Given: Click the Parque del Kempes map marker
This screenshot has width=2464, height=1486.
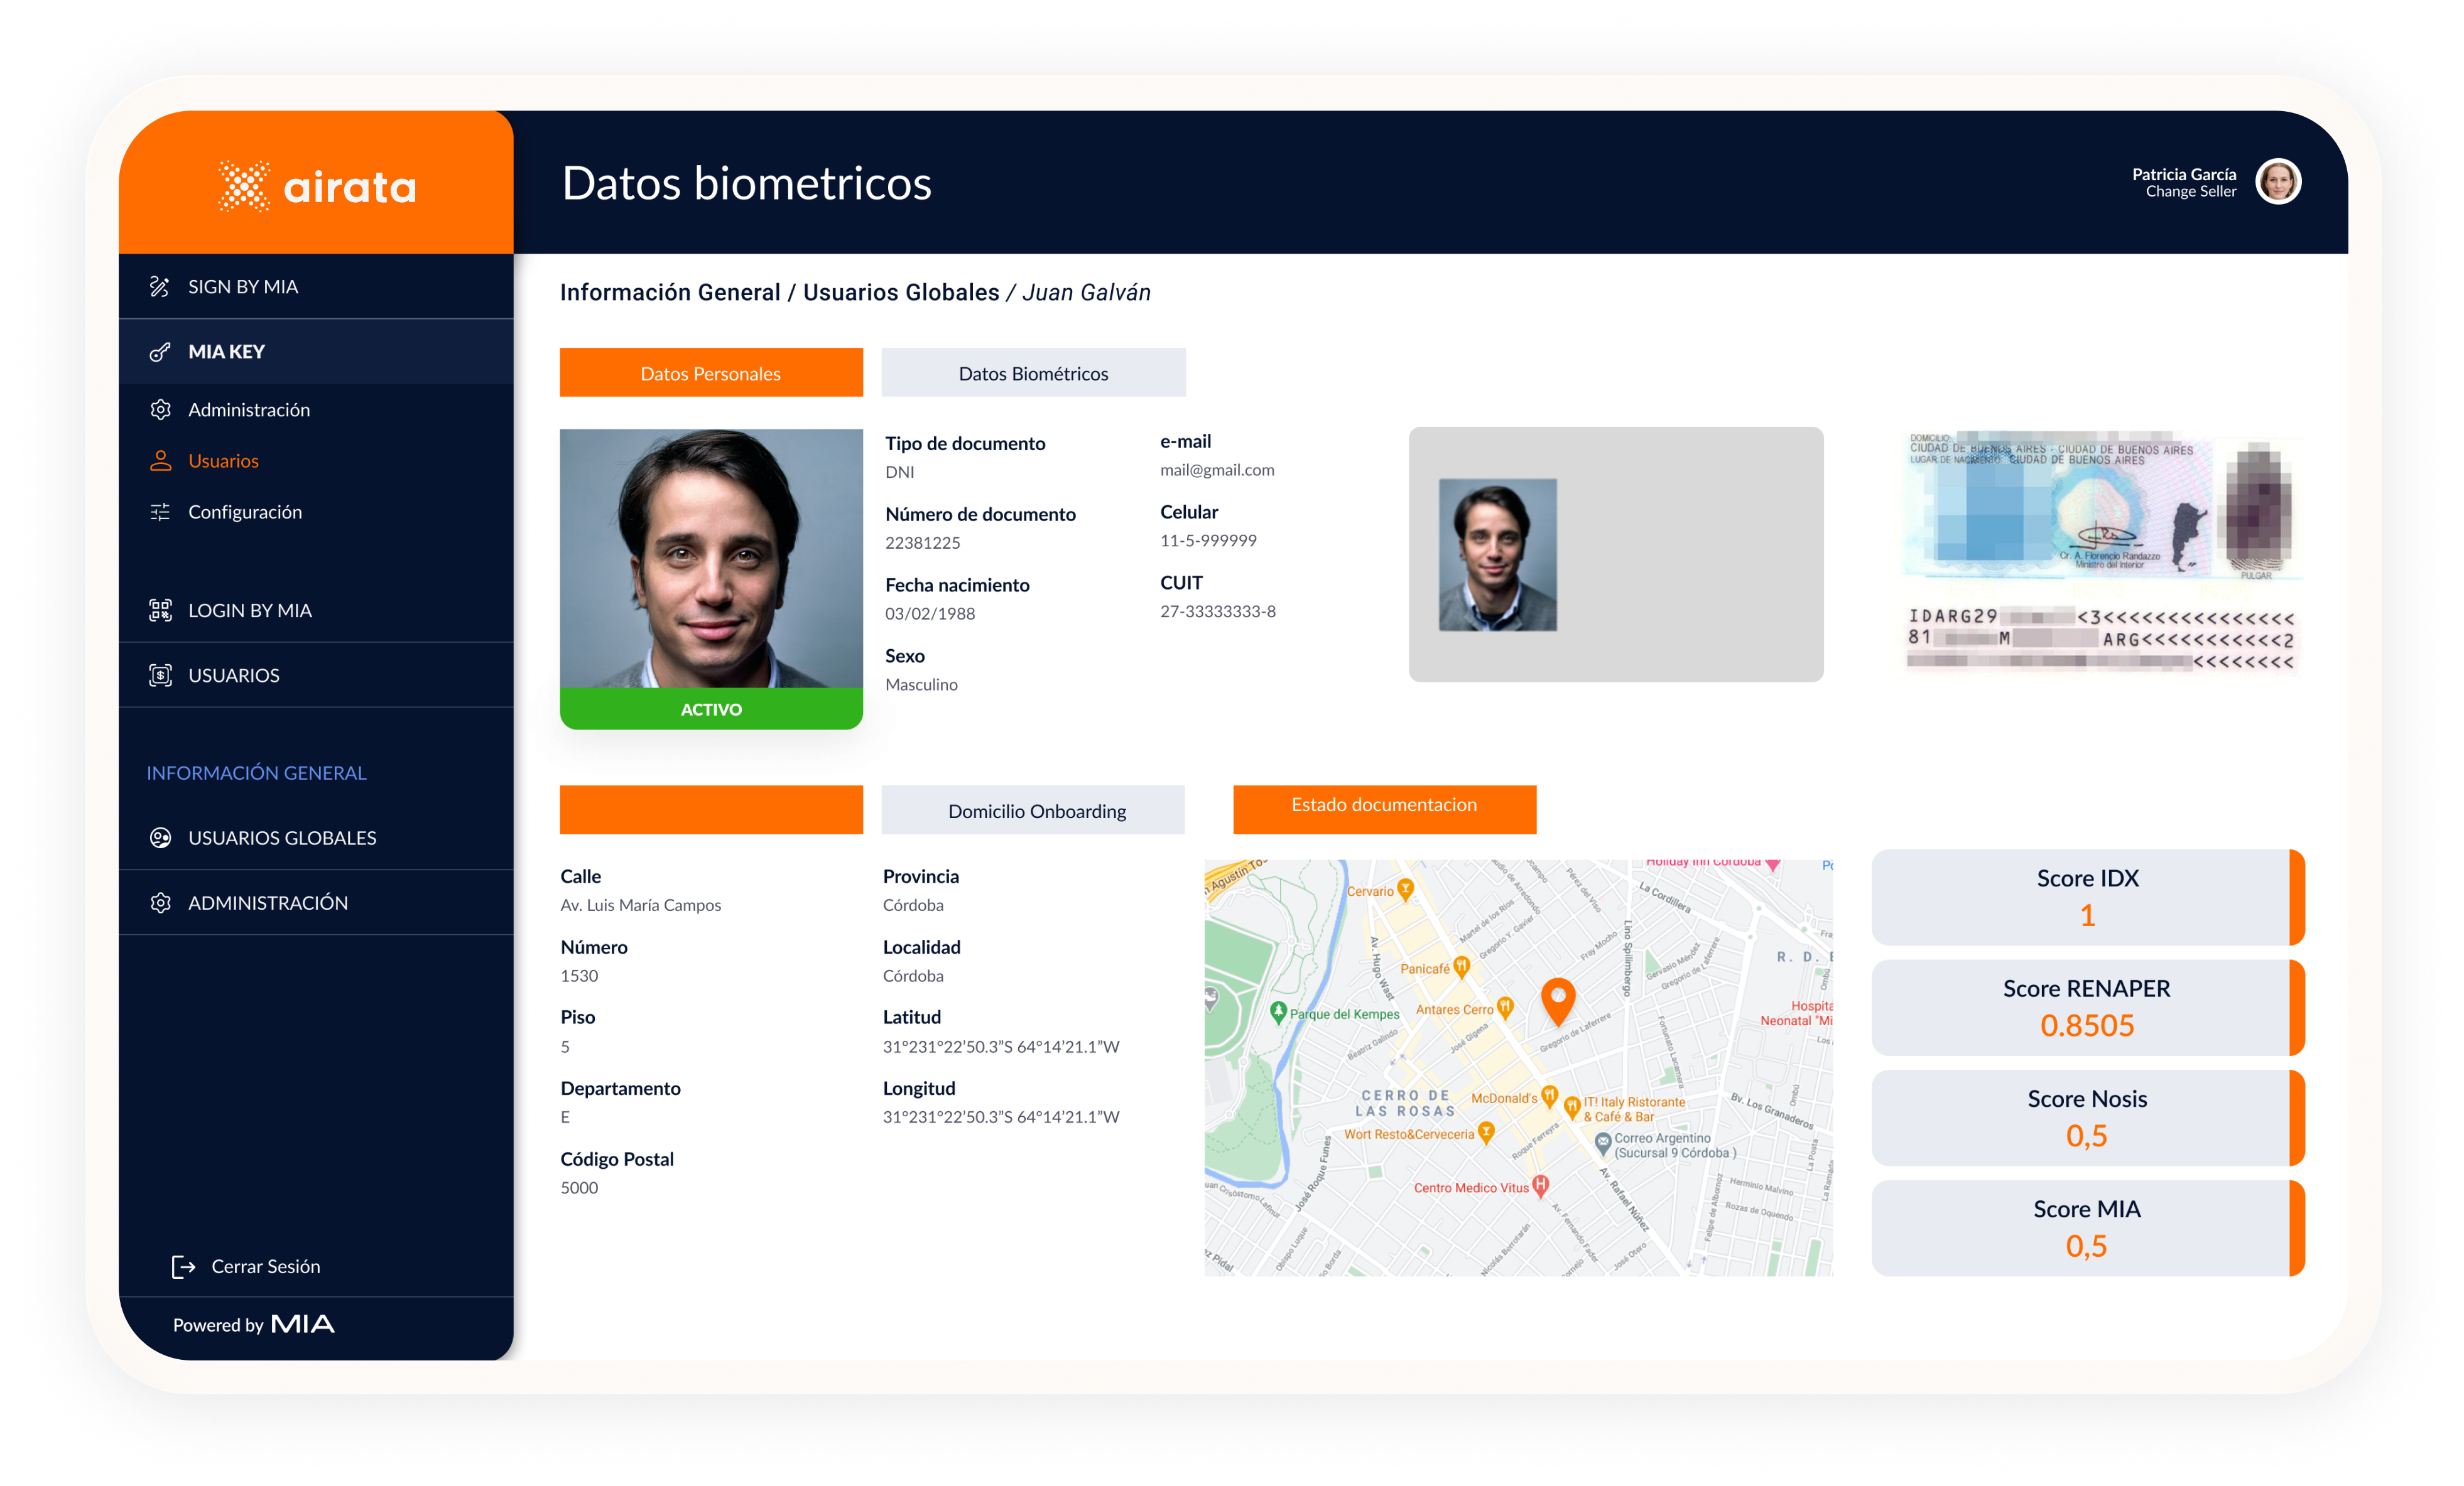Looking at the screenshot, I should (1278, 1012).
